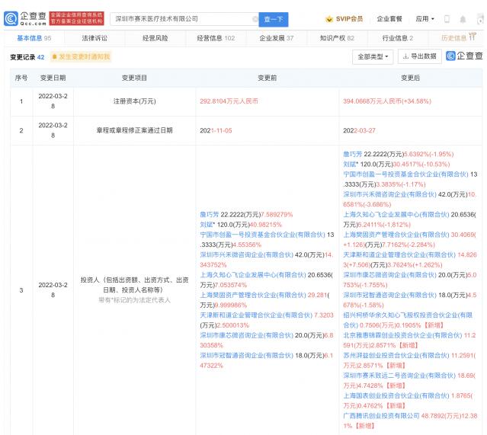The width and height of the screenshot is (487, 435).
Task: Switch to the 基本信息 95 tab
Action: tap(34, 38)
